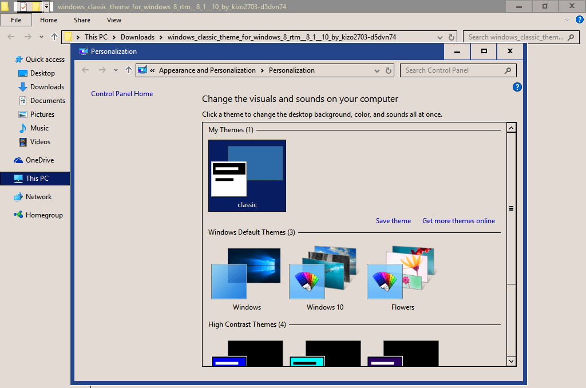Select the cyan high contrast theme

(x=324, y=353)
